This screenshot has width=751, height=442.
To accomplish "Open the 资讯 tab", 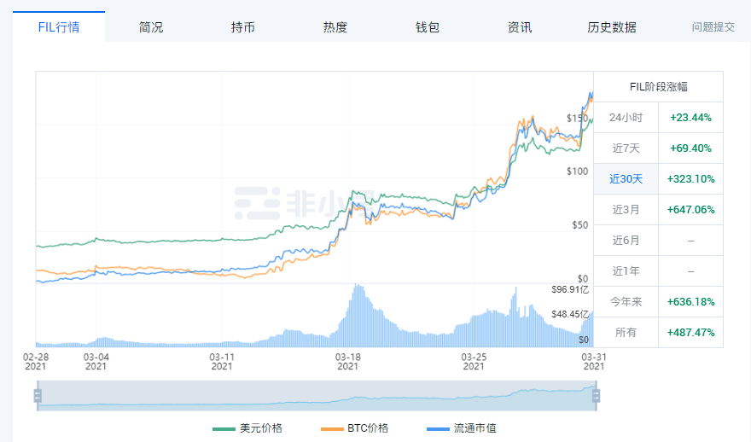I will [x=519, y=27].
